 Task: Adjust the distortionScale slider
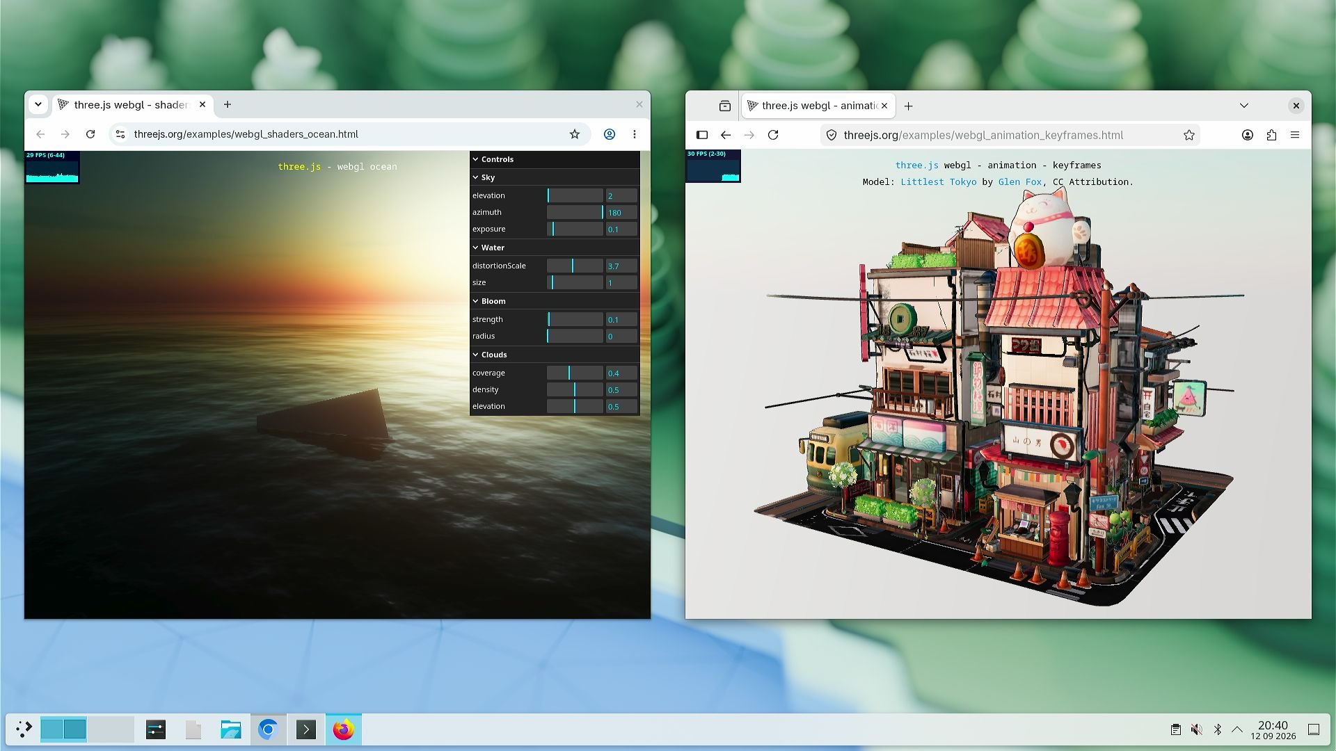click(x=575, y=266)
